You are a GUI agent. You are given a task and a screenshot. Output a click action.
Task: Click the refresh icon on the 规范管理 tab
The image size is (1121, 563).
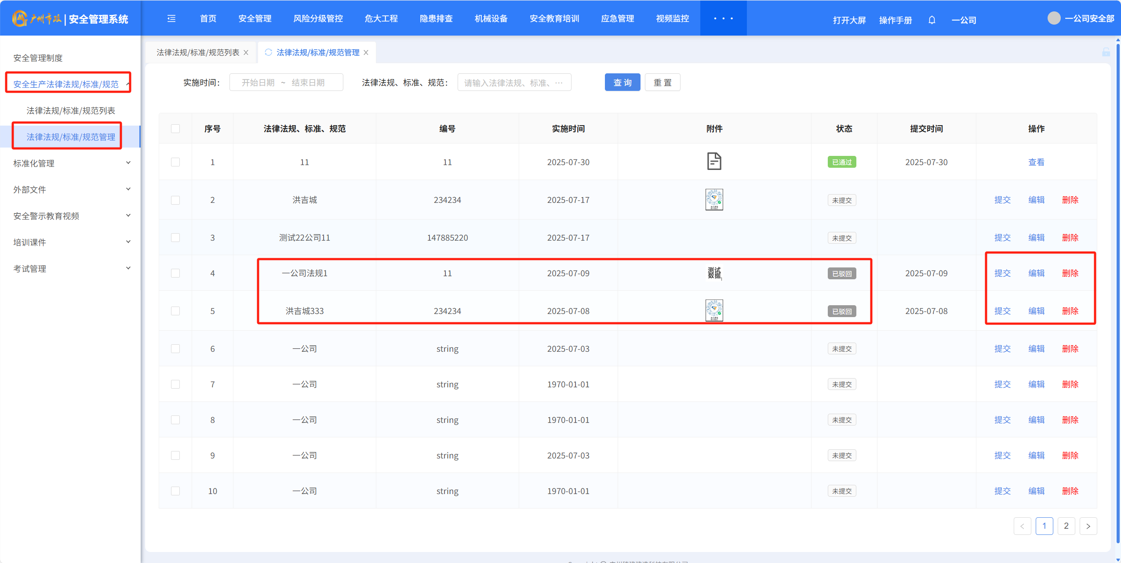[x=268, y=52]
